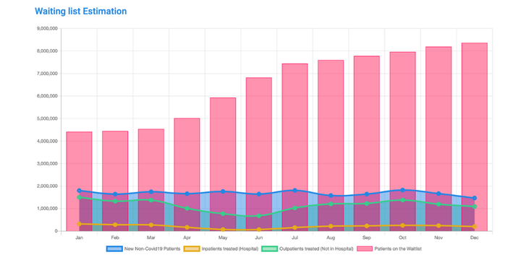
Task: Click the Waiting list Estimation heading
Action: [81, 11]
